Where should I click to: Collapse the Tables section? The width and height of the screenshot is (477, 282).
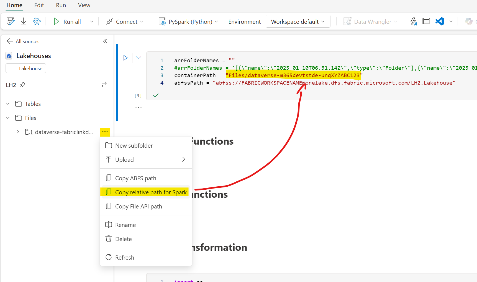pyautogui.click(x=8, y=104)
